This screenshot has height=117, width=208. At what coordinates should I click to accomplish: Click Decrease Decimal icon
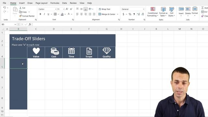click(x=143, y=14)
